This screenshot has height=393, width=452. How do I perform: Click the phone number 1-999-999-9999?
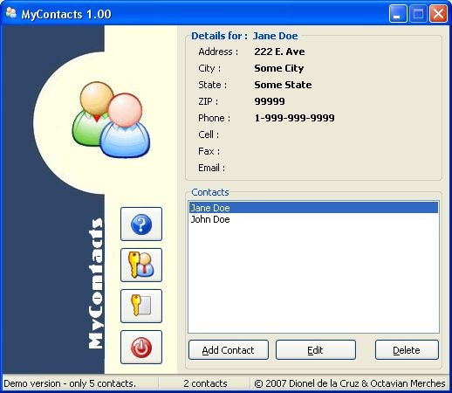294,118
